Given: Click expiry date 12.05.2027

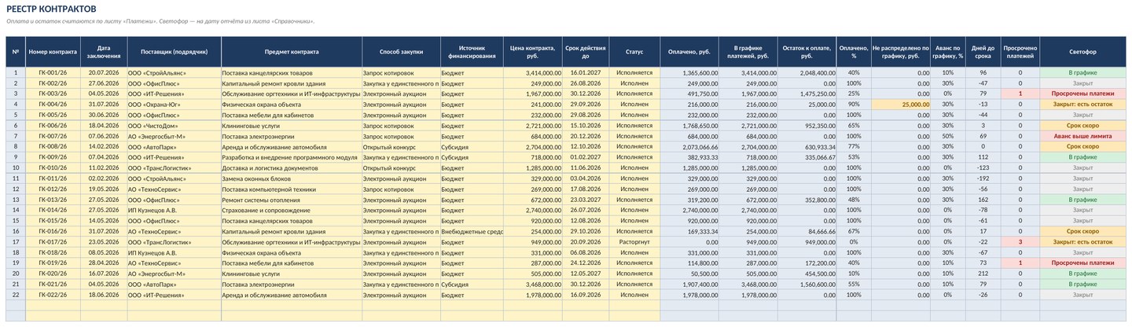Looking at the screenshot, I should pyautogui.click(x=586, y=274).
